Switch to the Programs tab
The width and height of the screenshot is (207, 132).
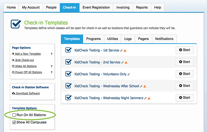pyautogui.click(x=93, y=39)
